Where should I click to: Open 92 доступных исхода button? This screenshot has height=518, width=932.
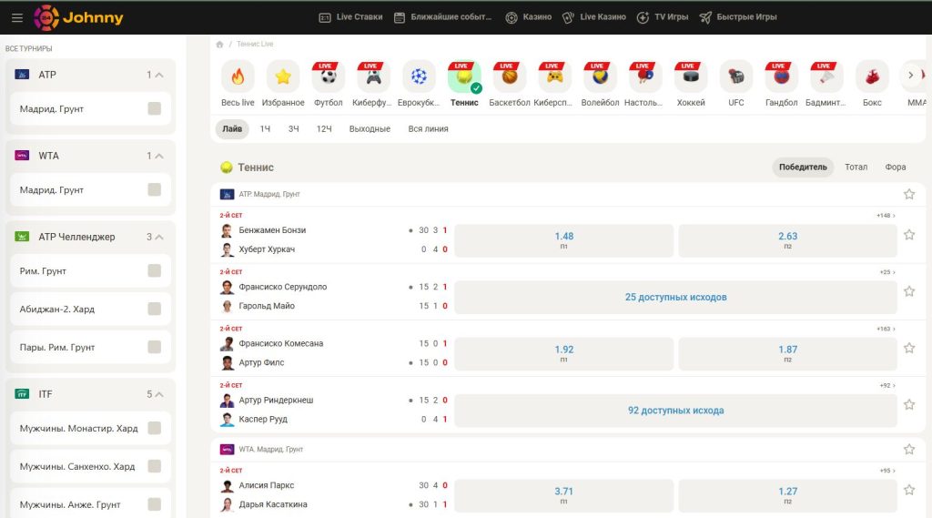[676, 411]
